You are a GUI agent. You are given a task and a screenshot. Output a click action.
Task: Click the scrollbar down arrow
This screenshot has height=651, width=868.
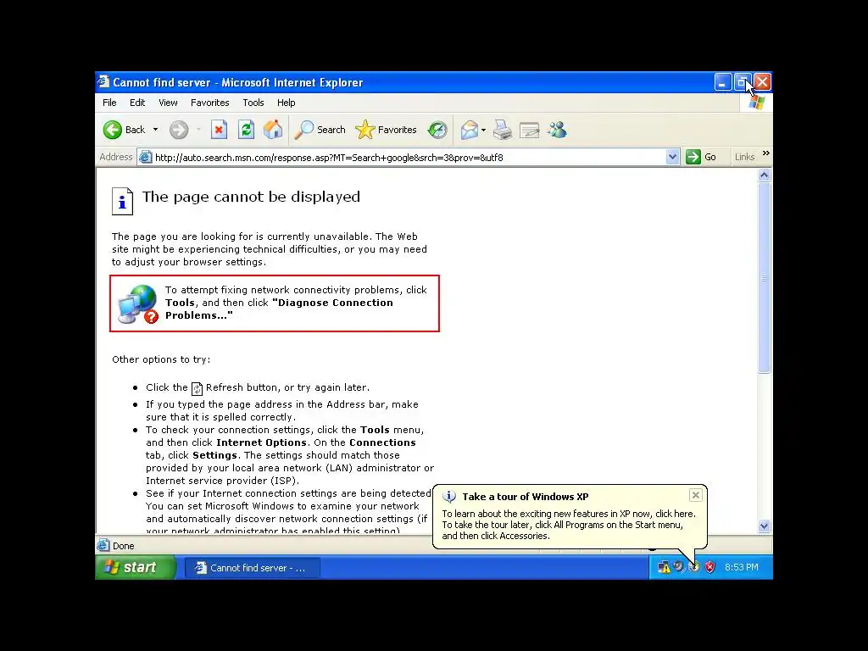[765, 526]
